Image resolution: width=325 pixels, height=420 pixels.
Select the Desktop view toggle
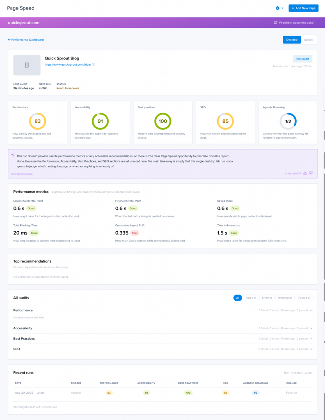tap(292, 40)
